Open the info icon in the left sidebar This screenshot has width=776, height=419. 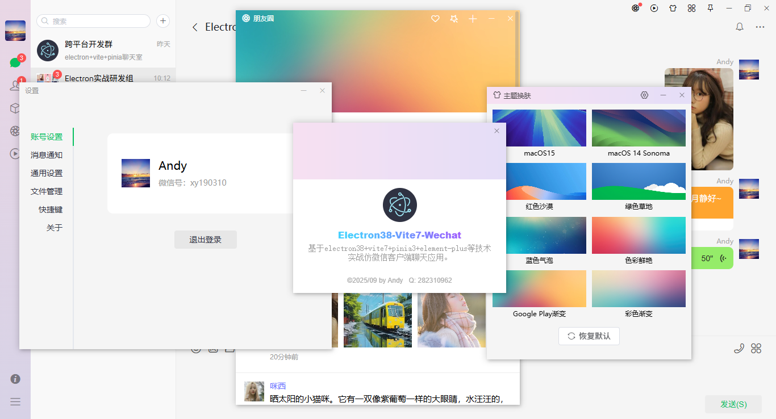pyautogui.click(x=15, y=379)
